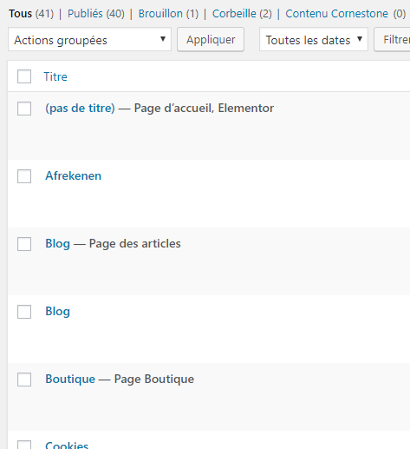The image size is (410, 449).
Task: Show only Publiés (40) pages
Action: tap(96, 14)
